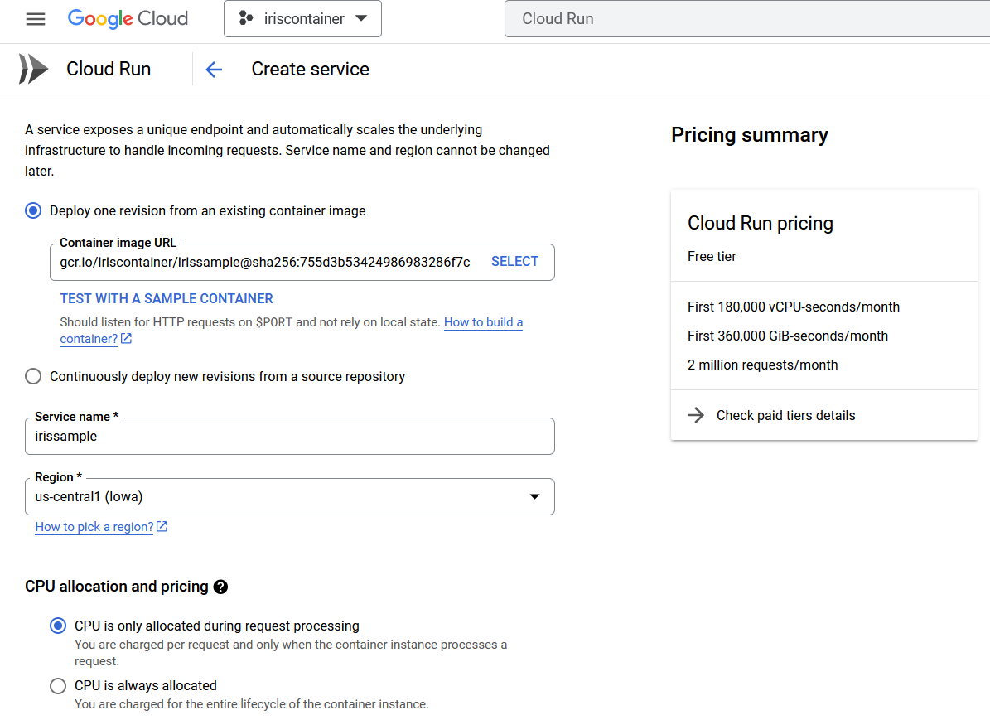Screen dimensions: 990x720
Task: Choose CPU only allocated during request processing
Action: point(58,626)
